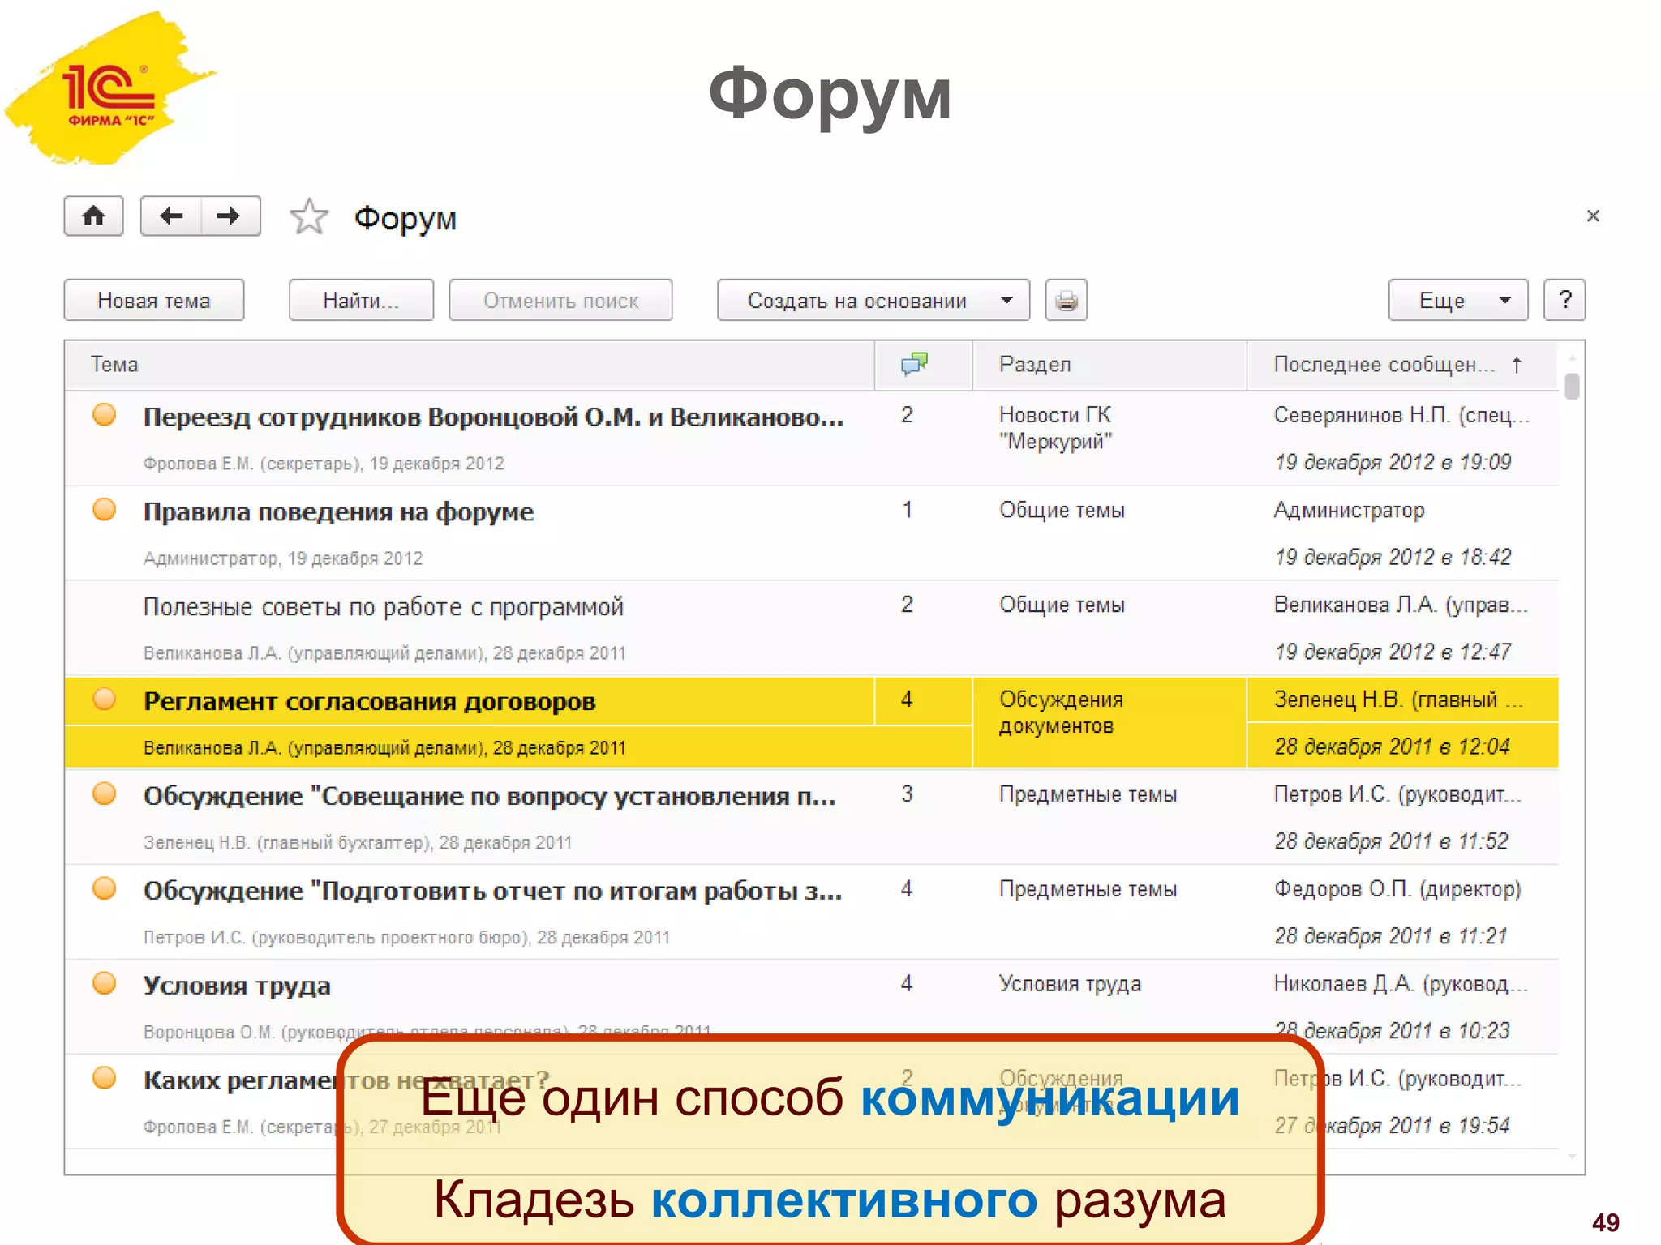
Task: Open the Найти... search button
Action: coord(361,300)
